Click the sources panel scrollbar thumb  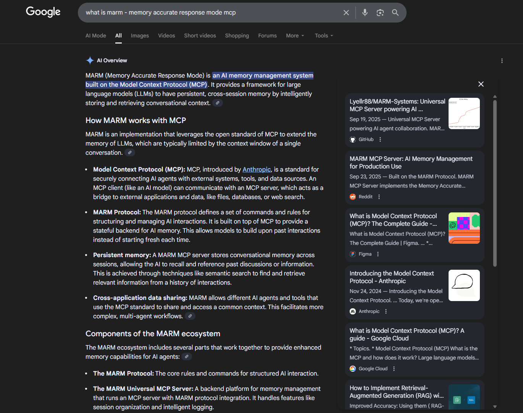tap(495, 183)
